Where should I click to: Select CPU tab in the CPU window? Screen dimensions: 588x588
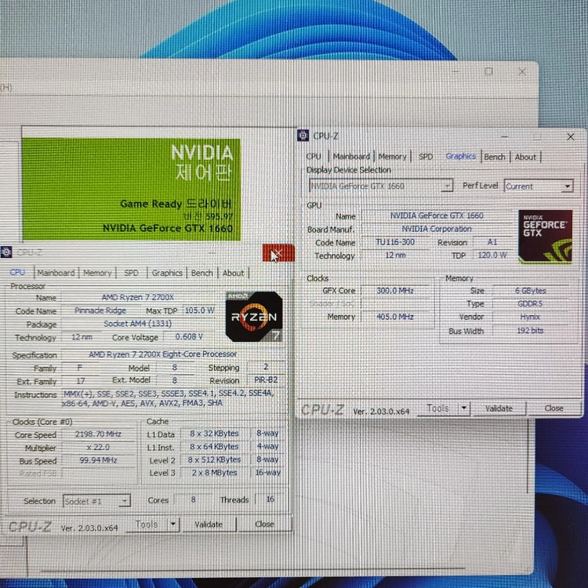click(17, 272)
